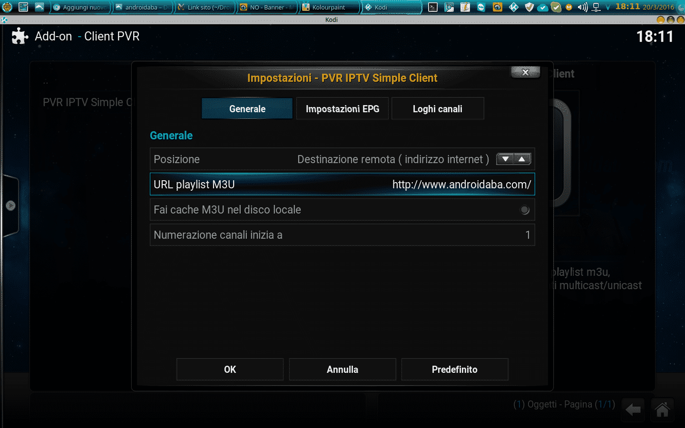Click the panel clock showing 18:11
This screenshot has height=428, width=685.
(627, 7)
